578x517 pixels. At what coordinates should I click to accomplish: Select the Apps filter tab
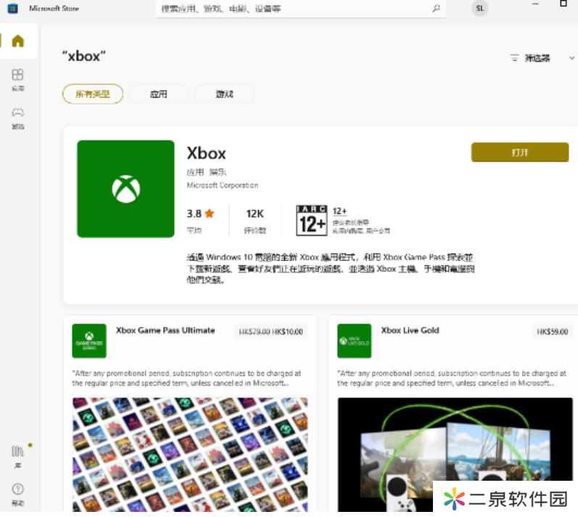point(159,94)
